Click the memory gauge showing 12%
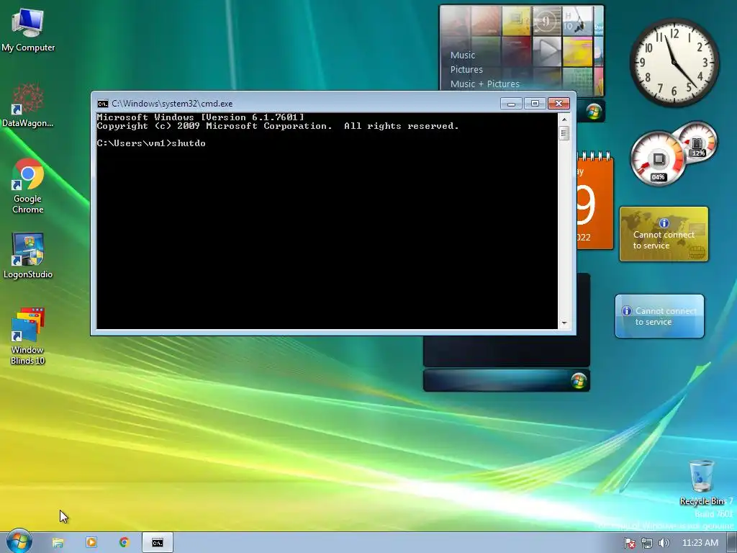The height and width of the screenshot is (553, 737). [x=698, y=142]
